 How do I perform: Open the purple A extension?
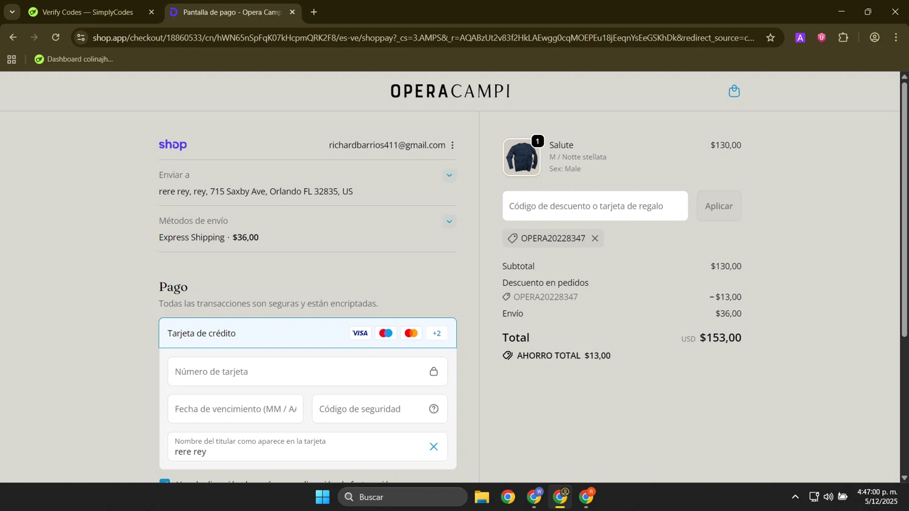coord(800,38)
